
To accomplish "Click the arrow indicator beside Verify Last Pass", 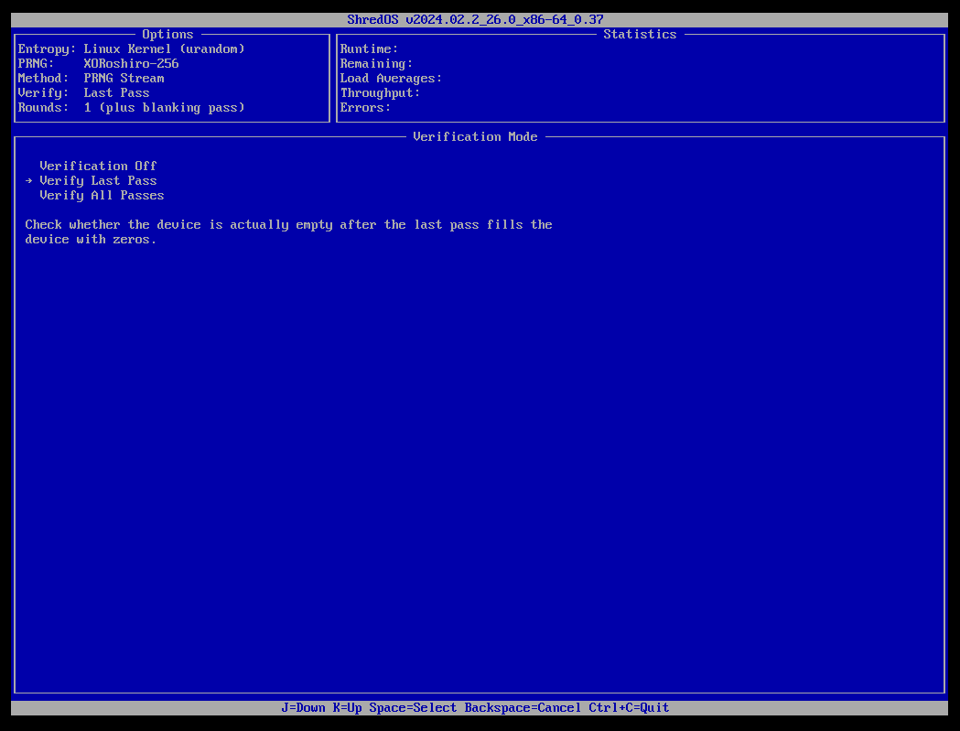I will 27,180.
